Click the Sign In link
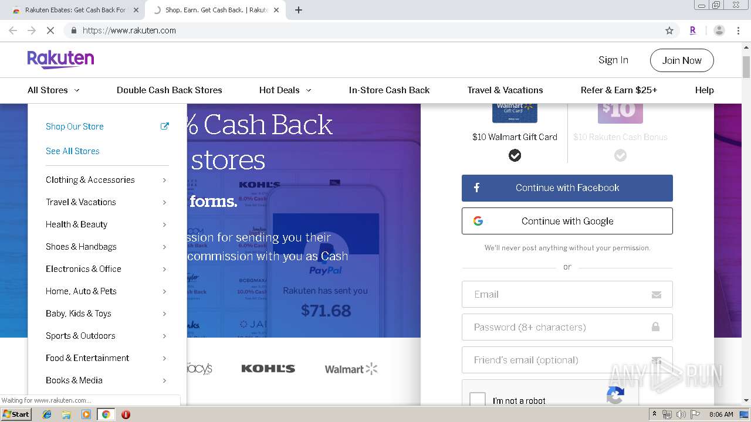 tap(613, 60)
